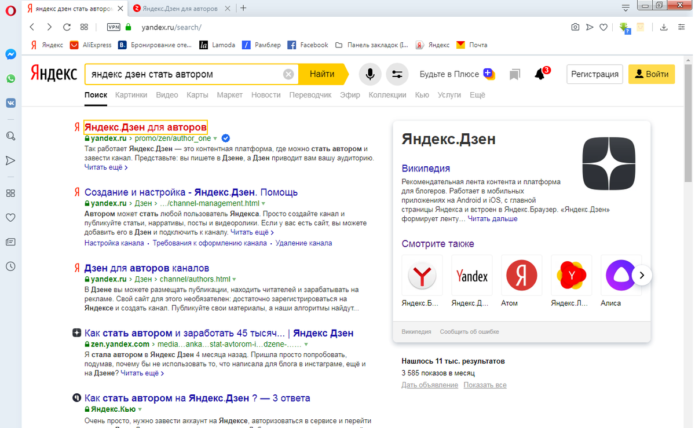Open Создание и настройка help result

(191, 192)
